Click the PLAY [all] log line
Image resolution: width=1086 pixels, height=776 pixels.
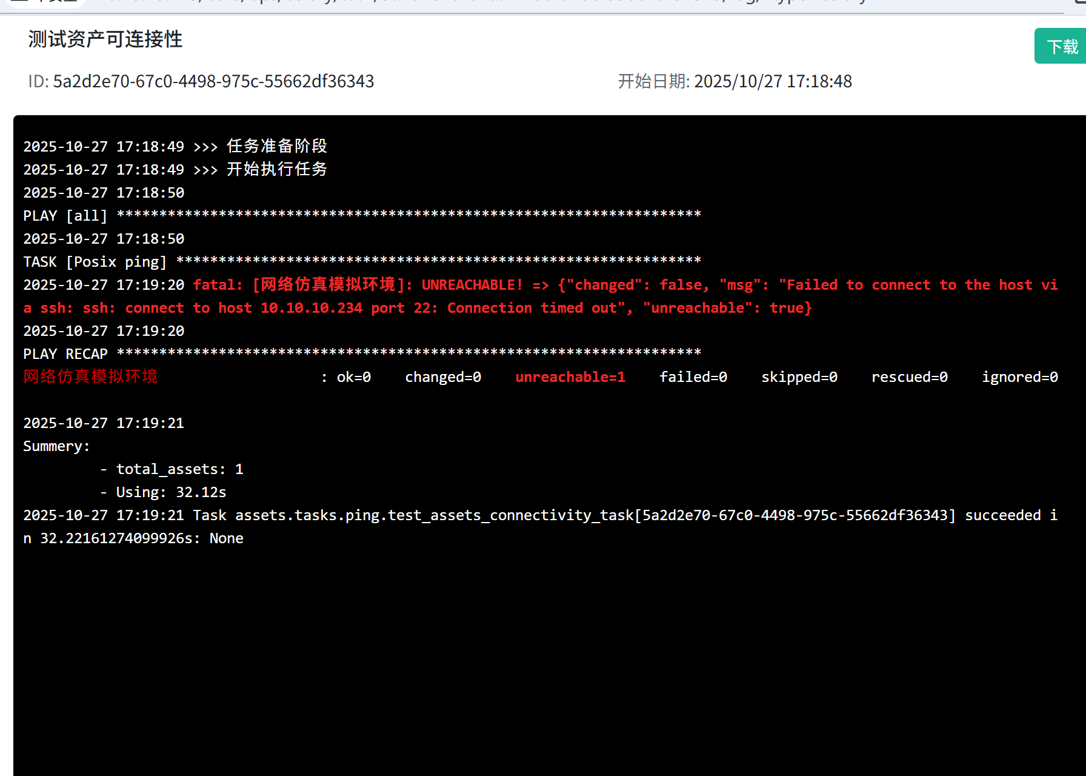(x=65, y=216)
